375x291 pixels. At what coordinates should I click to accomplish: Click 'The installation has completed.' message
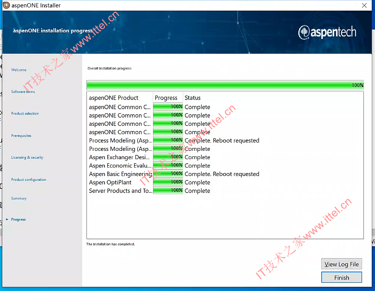click(111, 244)
